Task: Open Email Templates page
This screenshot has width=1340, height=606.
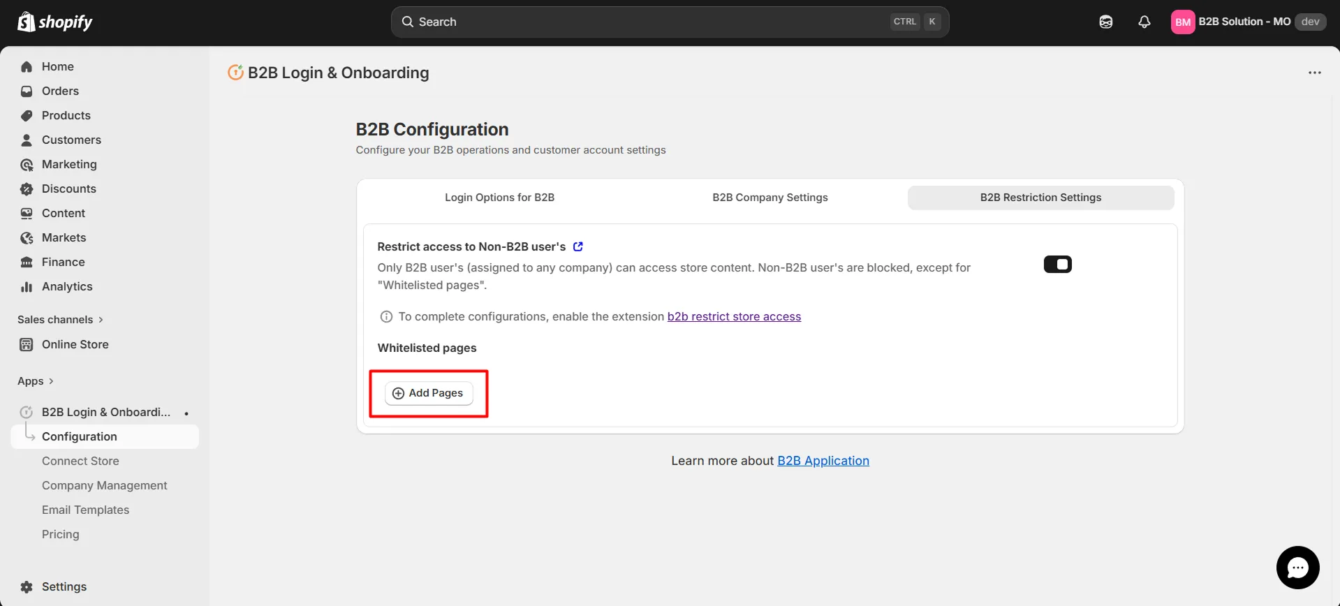Action: click(85, 510)
